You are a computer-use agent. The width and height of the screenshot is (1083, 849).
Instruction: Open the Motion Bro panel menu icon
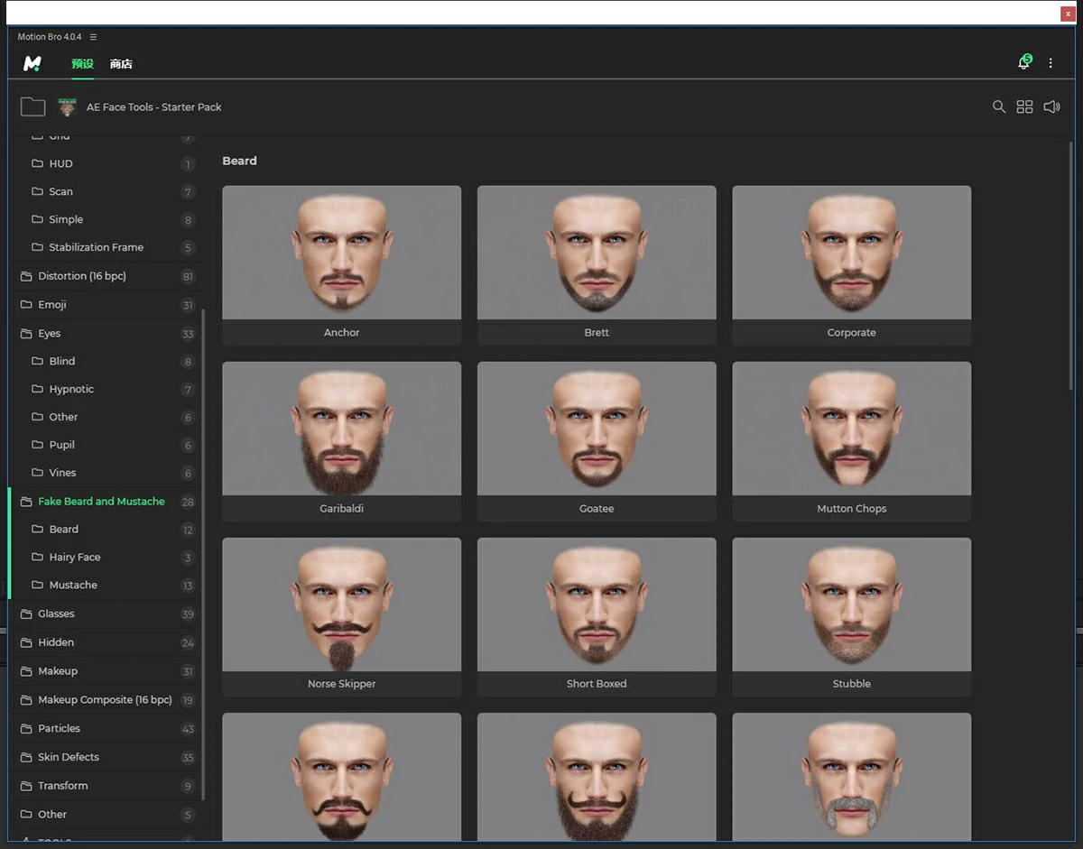[x=93, y=37]
